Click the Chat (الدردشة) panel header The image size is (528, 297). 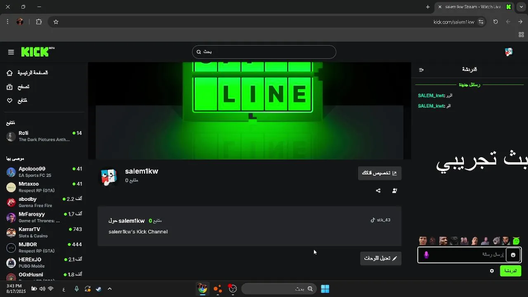469,69
